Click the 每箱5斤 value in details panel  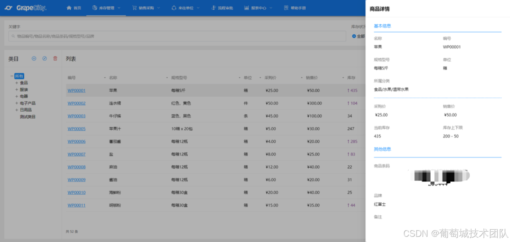[x=381, y=68]
